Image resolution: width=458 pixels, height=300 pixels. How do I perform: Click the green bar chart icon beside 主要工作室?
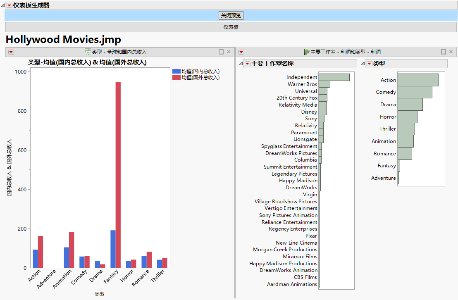(306, 52)
